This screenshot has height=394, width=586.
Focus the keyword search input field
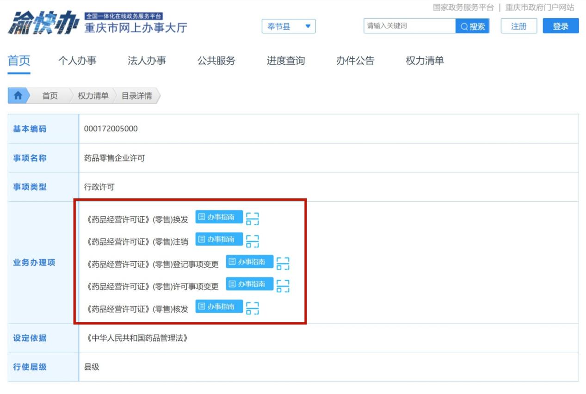[409, 26]
